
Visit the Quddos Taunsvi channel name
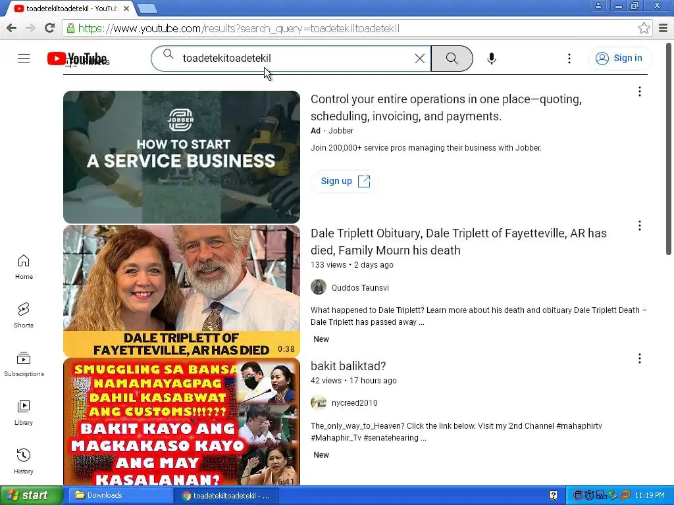tap(360, 288)
